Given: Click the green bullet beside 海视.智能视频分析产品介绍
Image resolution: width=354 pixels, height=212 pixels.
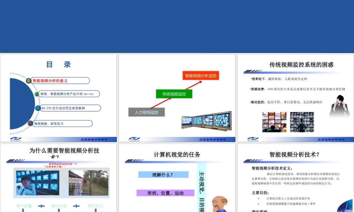Looking at the screenshot, I should pyautogui.click(x=36, y=94).
